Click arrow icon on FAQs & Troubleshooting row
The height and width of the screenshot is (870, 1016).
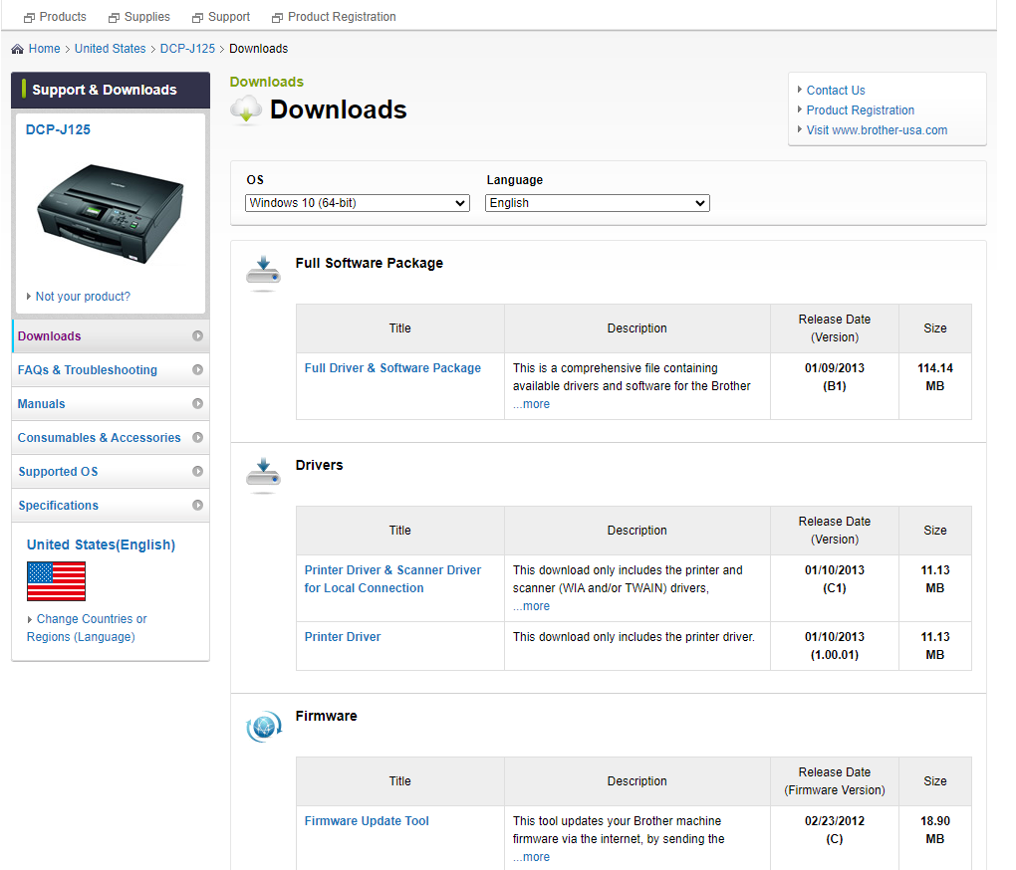(197, 369)
